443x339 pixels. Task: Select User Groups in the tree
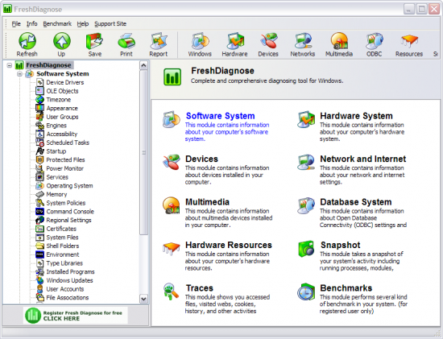coord(62,117)
